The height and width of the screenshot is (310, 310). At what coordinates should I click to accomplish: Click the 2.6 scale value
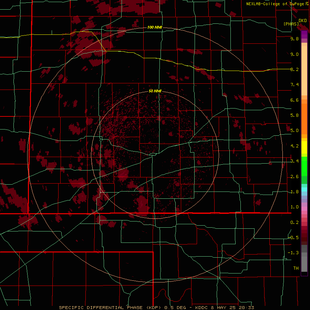(x=294, y=177)
